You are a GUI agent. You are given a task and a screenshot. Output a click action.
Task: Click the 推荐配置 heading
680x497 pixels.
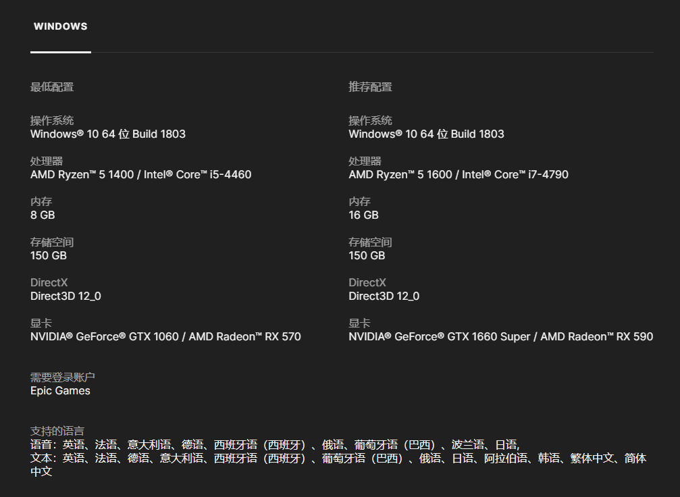[x=370, y=87]
